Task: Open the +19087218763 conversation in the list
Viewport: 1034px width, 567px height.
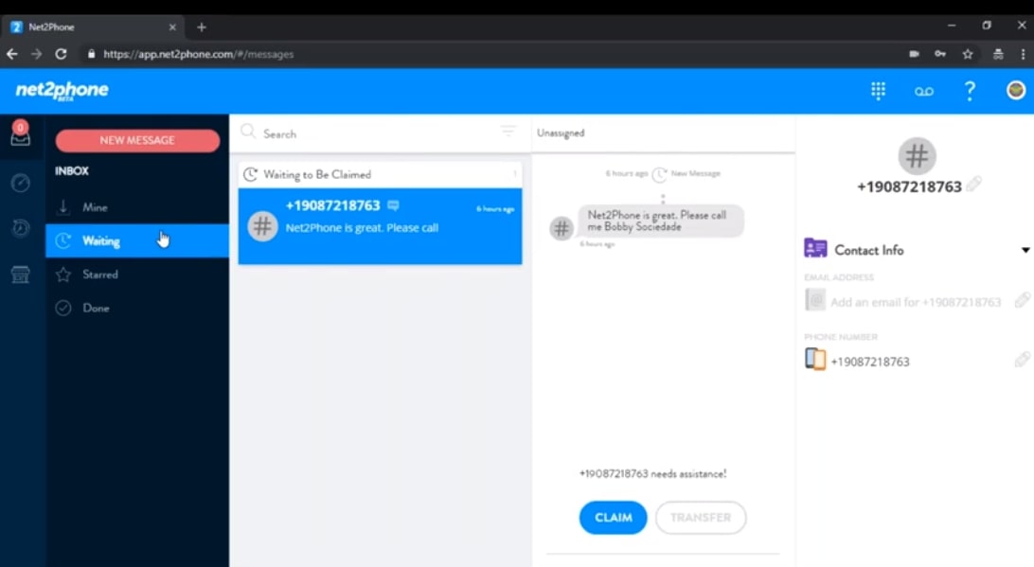Action: (x=380, y=226)
